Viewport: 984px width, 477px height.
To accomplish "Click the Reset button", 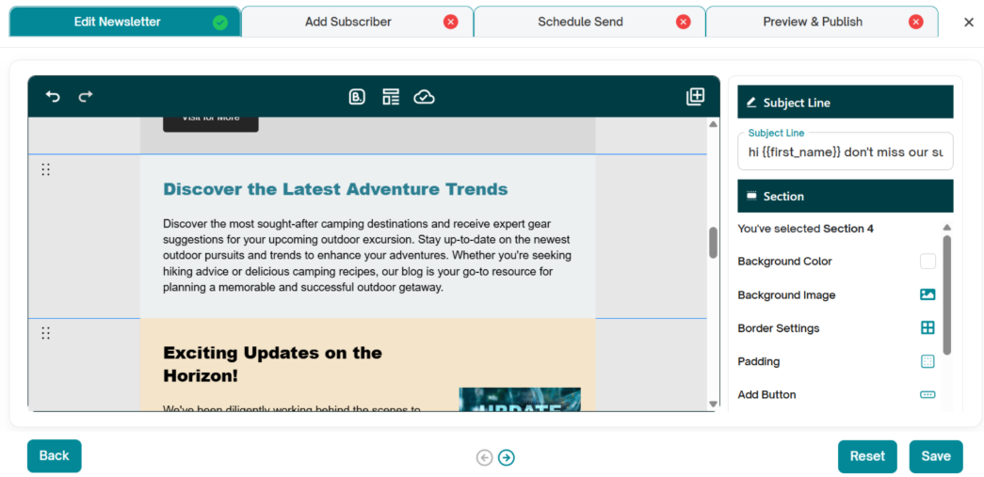I will tap(867, 456).
